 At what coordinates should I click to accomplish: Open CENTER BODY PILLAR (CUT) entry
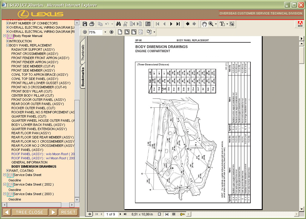(32, 95)
